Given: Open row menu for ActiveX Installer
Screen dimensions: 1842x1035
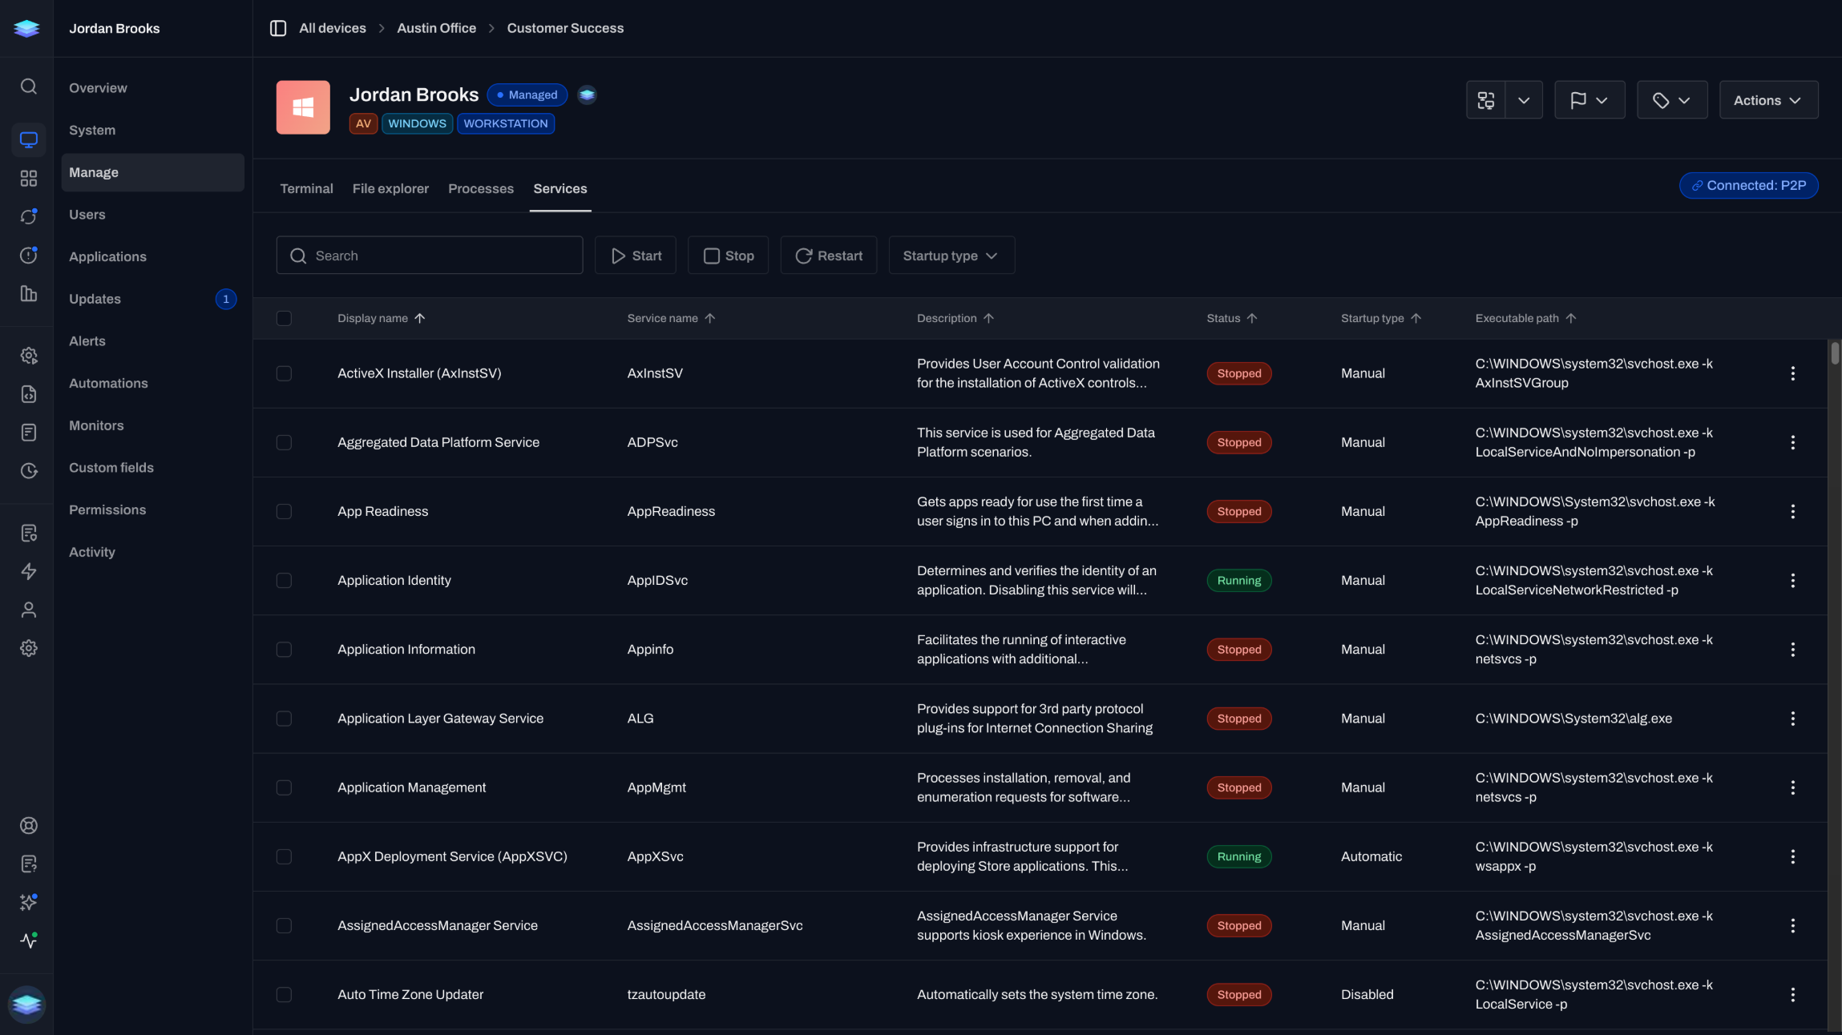Looking at the screenshot, I should click(x=1792, y=373).
